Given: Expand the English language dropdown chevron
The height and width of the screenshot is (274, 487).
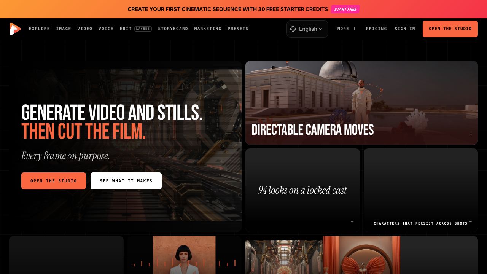Looking at the screenshot, I should point(321,29).
